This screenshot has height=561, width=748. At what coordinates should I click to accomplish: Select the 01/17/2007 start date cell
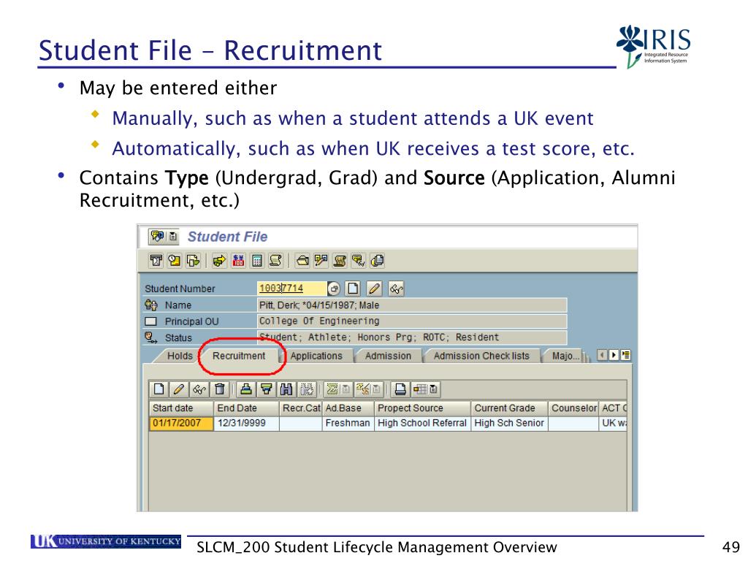[x=181, y=423]
